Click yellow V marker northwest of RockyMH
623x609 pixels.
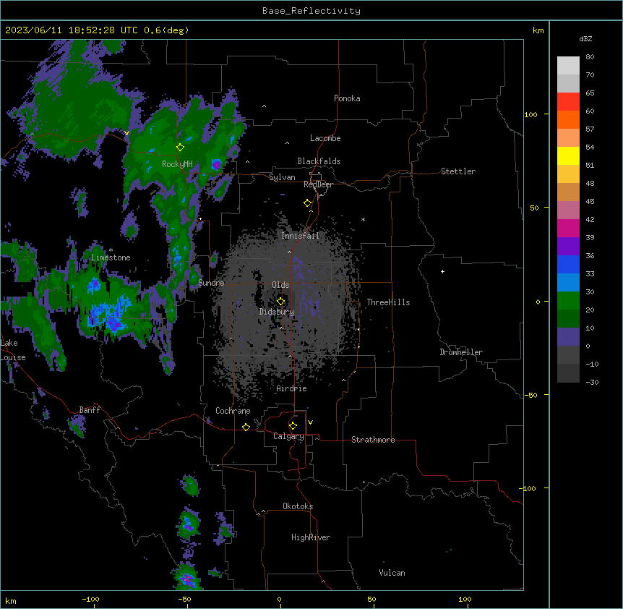pos(126,133)
